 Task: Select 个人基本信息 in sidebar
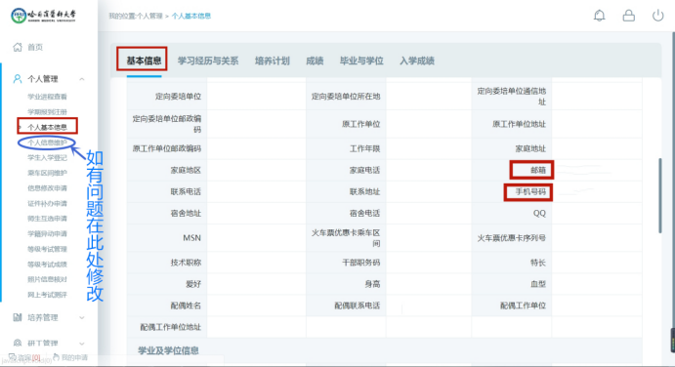[x=47, y=127]
